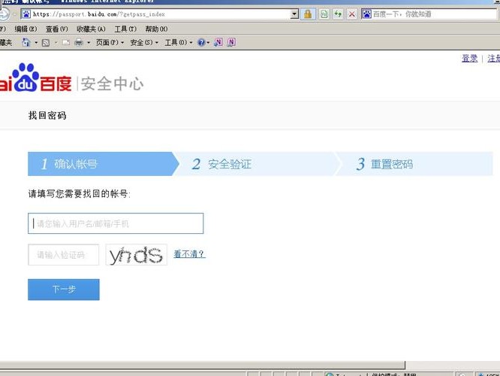Click the read mail icon

click(x=66, y=42)
